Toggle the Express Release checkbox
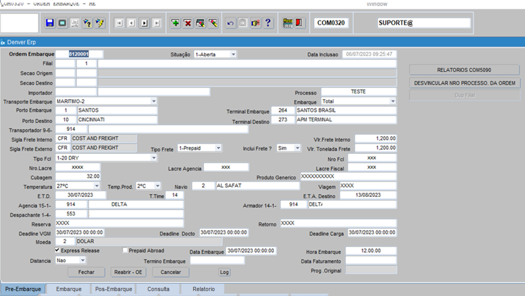 click(x=57, y=250)
